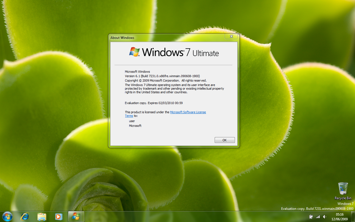The height and width of the screenshot is (222, 355).
Task: Click the volume speaker tray icon
Action: (325, 217)
